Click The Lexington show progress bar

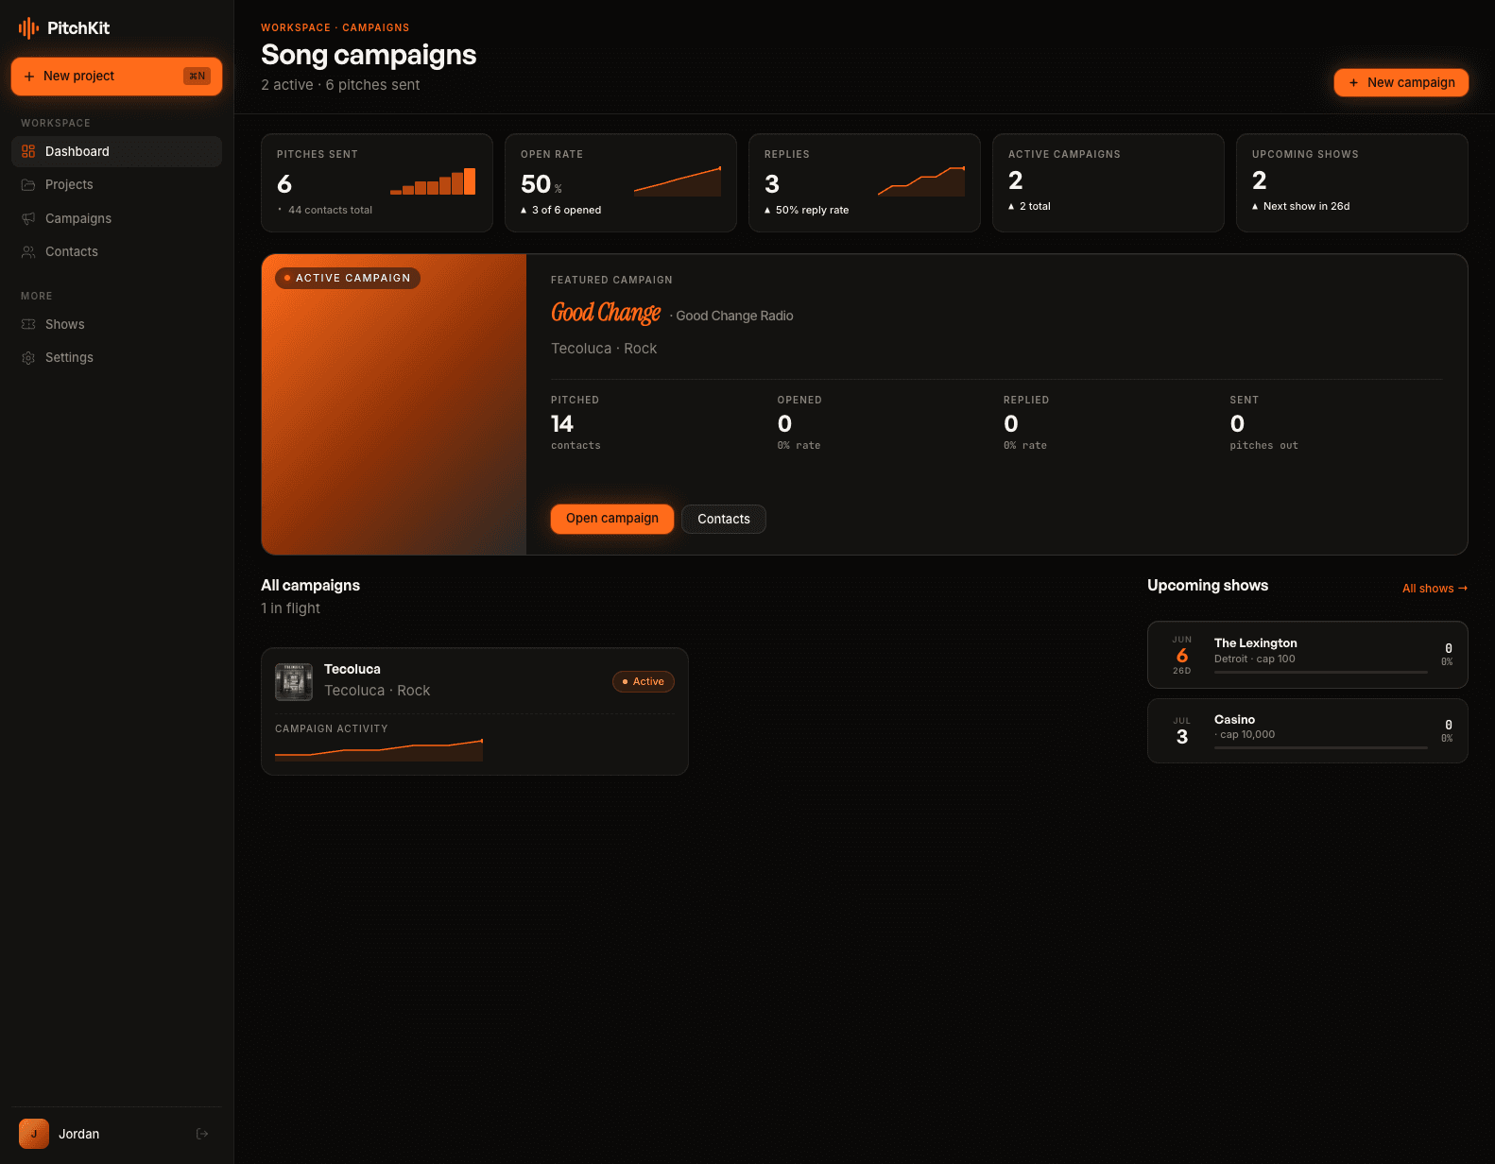[1321, 673]
